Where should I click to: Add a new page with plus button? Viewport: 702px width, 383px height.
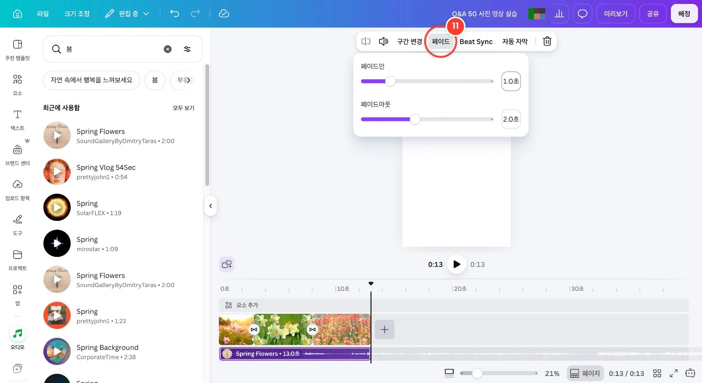pyautogui.click(x=384, y=330)
